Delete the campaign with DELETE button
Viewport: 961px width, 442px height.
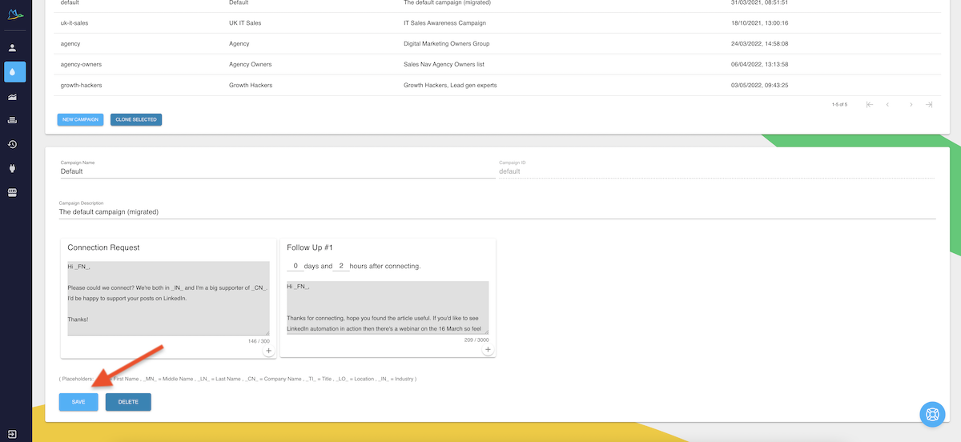[x=128, y=402]
